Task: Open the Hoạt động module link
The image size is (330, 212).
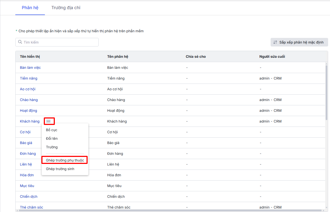Action: (x=28, y=111)
